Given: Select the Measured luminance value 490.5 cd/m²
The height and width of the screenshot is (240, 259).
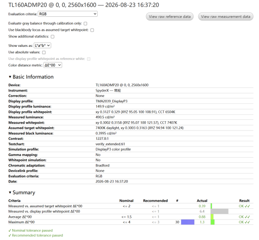Looking at the screenshot, I should (x=105, y=117).
